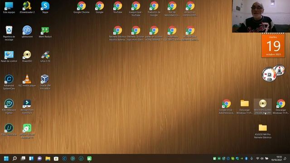This screenshot has height=163, width=290.
Task: Open the Este equipo desktop icon
Action: 9,8
